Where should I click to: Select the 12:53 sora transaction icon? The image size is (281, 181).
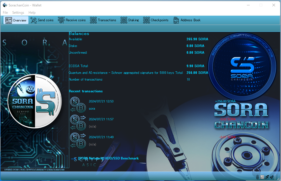coord(78,105)
